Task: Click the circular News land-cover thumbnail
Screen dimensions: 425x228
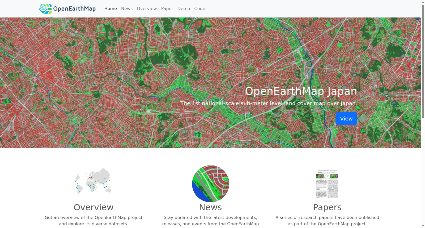Action: point(211,184)
